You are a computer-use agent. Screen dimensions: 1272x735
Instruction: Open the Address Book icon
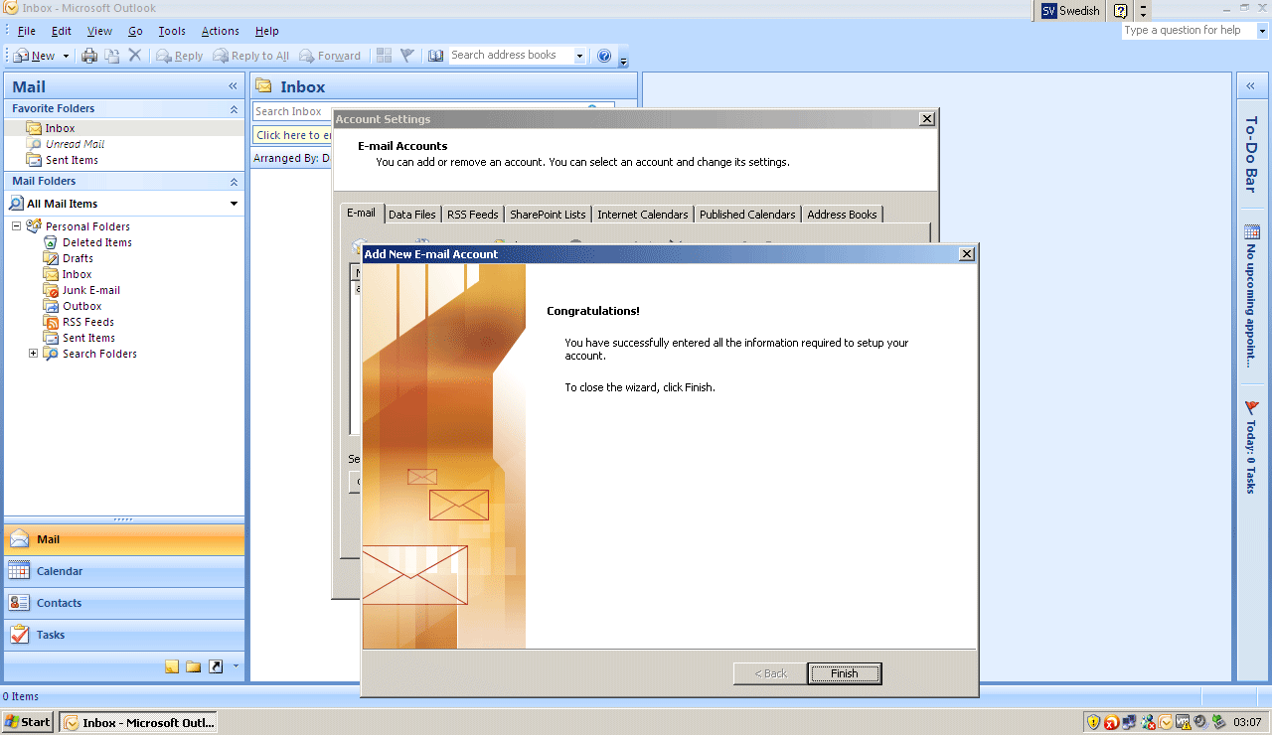pos(436,56)
